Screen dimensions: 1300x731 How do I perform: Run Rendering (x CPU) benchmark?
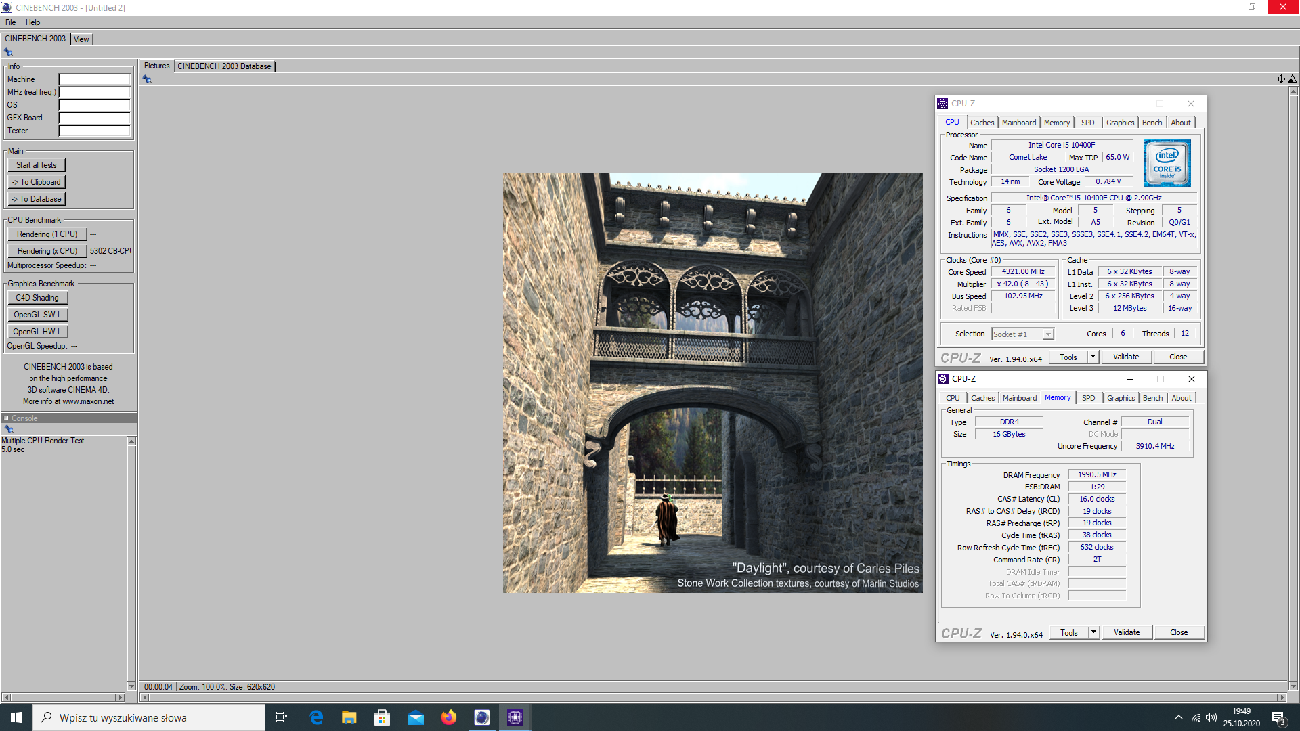(47, 251)
